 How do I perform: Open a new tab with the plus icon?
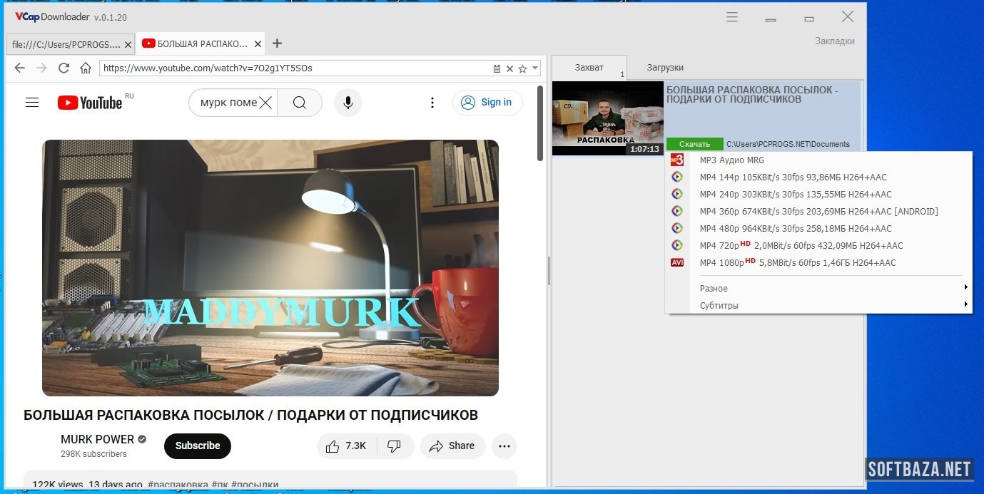point(278,43)
